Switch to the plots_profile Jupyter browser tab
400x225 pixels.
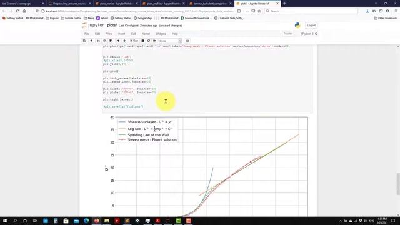(117, 4)
